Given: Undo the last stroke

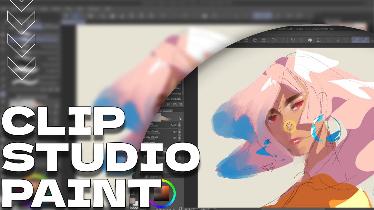Looking at the screenshot, I should click(273, 40).
